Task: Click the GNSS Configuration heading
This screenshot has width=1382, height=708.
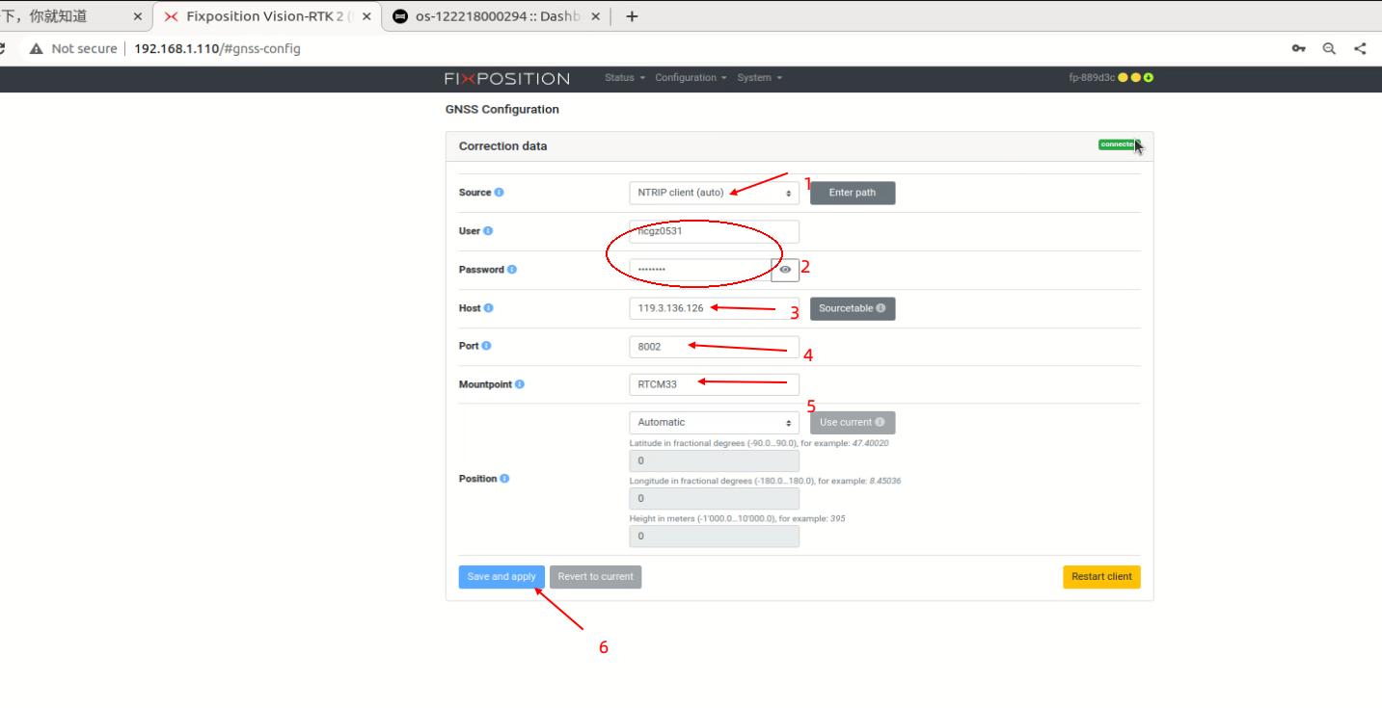Action: click(x=501, y=110)
